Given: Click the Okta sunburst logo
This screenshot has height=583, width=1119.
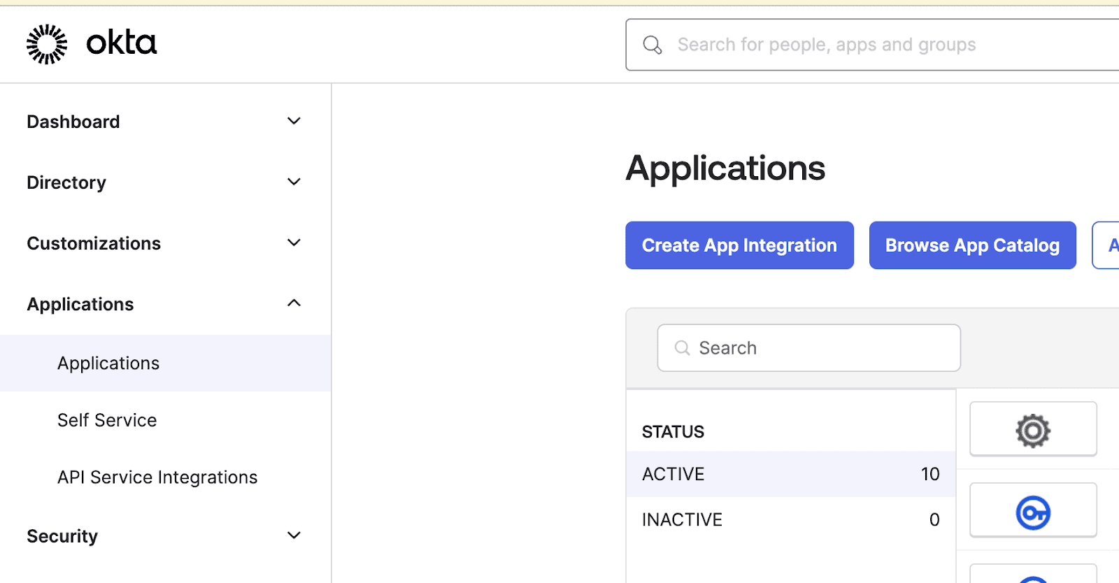Looking at the screenshot, I should (47, 44).
